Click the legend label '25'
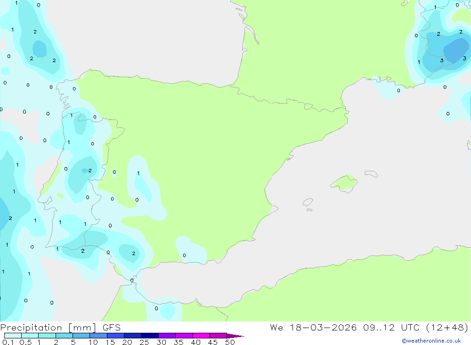This screenshot has height=345, width=471. (144, 342)
